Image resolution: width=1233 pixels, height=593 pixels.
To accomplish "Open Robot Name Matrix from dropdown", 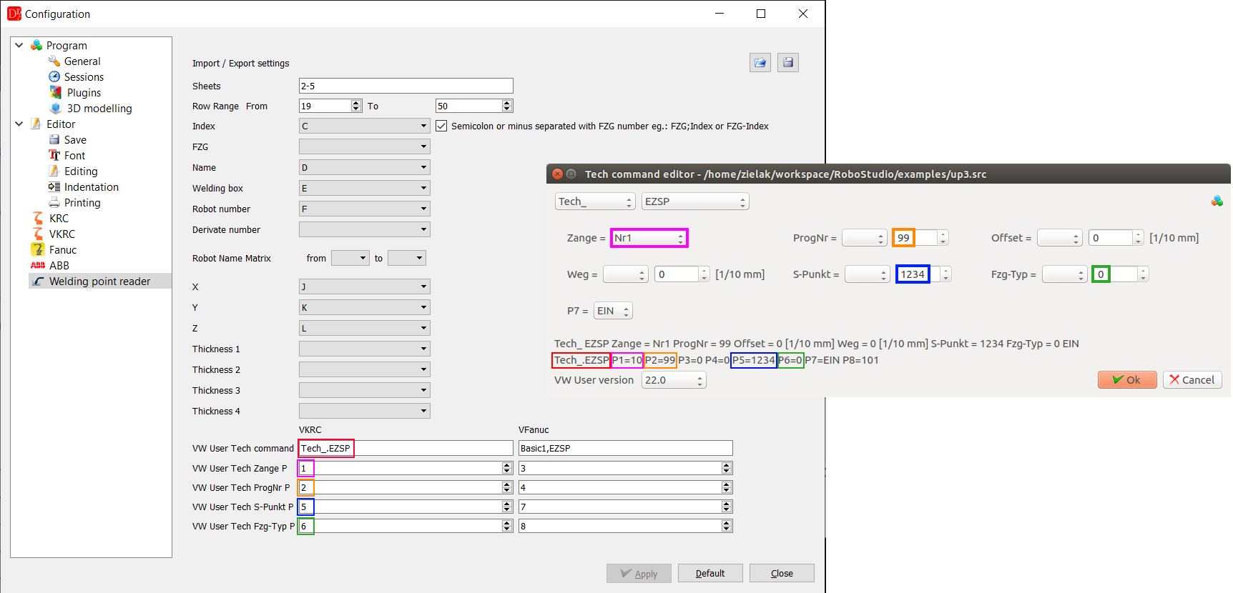I will pos(350,258).
